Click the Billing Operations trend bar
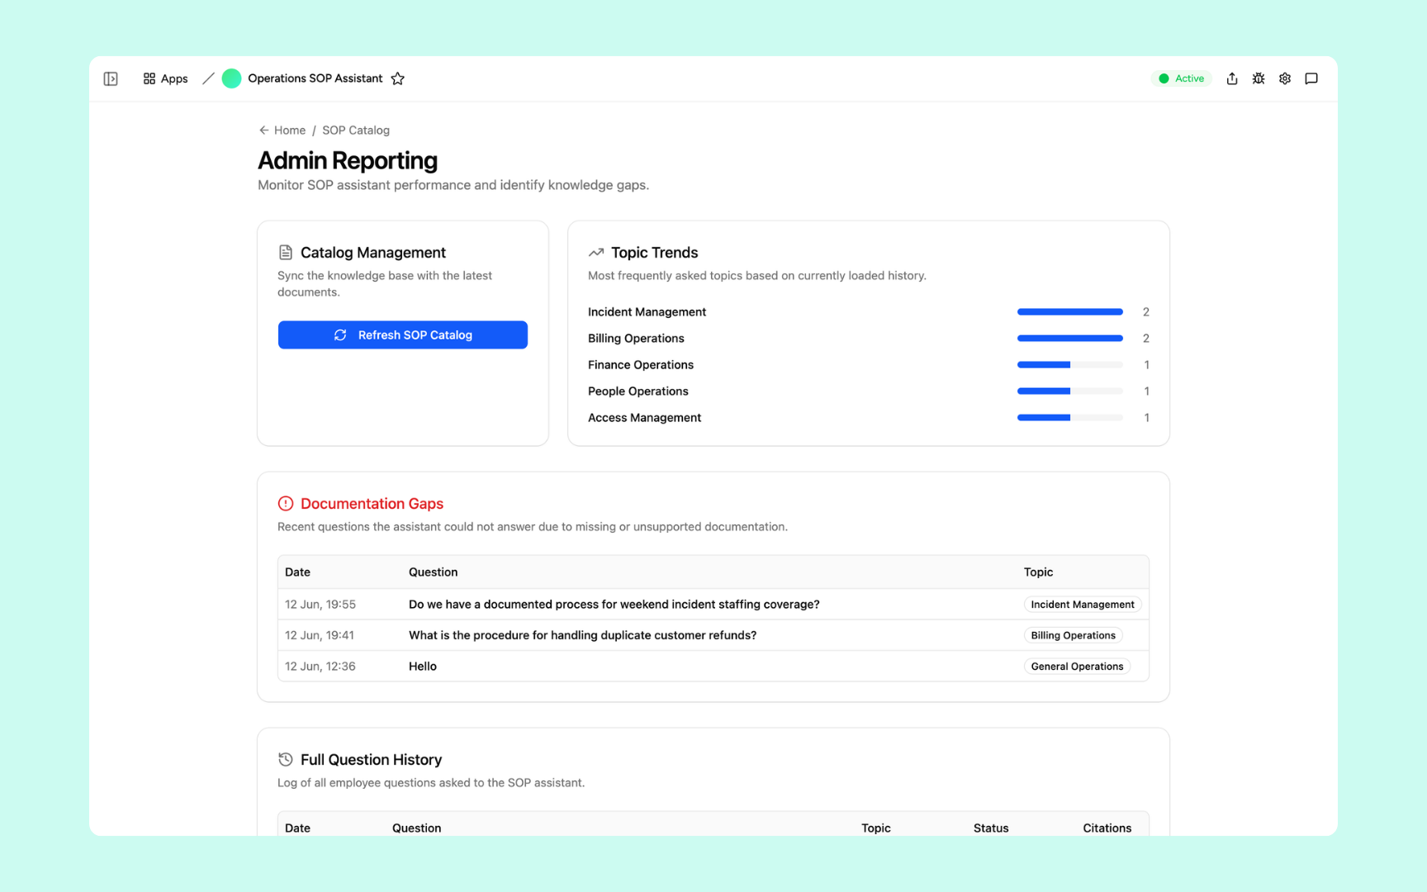This screenshot has width=1427, height=892. [1070, 339]
